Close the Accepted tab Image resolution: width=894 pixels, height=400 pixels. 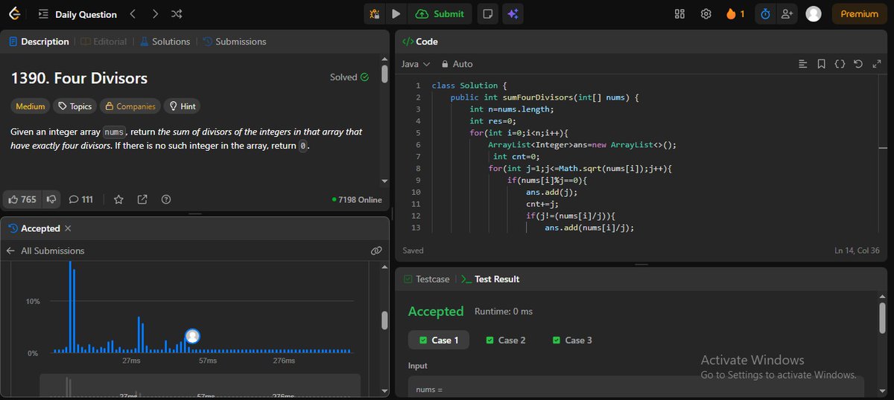68,228
